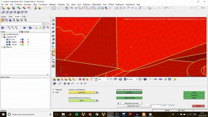This screenshot has width=208, height=117.
Task: Click the page number field in top toolbar
Action: coord(199,8)
